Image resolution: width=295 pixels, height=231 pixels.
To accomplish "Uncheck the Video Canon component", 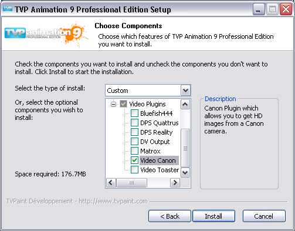I will [x=134, y=160].
